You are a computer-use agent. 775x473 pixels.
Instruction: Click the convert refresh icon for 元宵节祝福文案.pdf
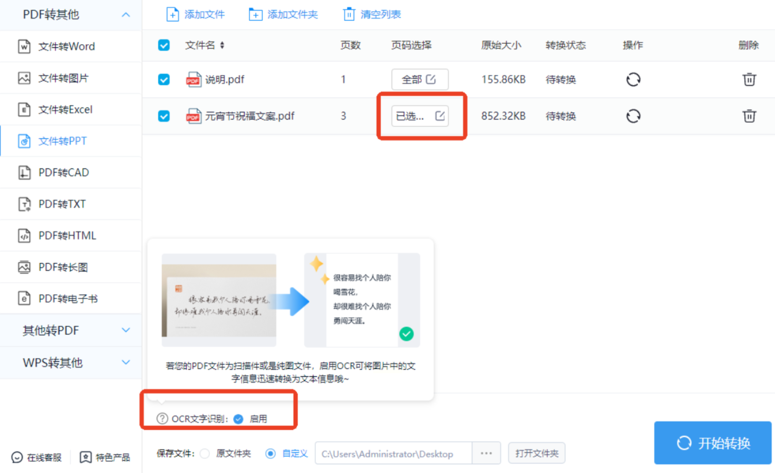(x=633, y=116)
